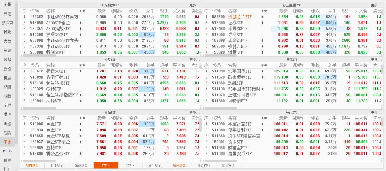
Task: Select 沪深京 in the sidebar
Action: pyautogui.click(x=8, y=23)
